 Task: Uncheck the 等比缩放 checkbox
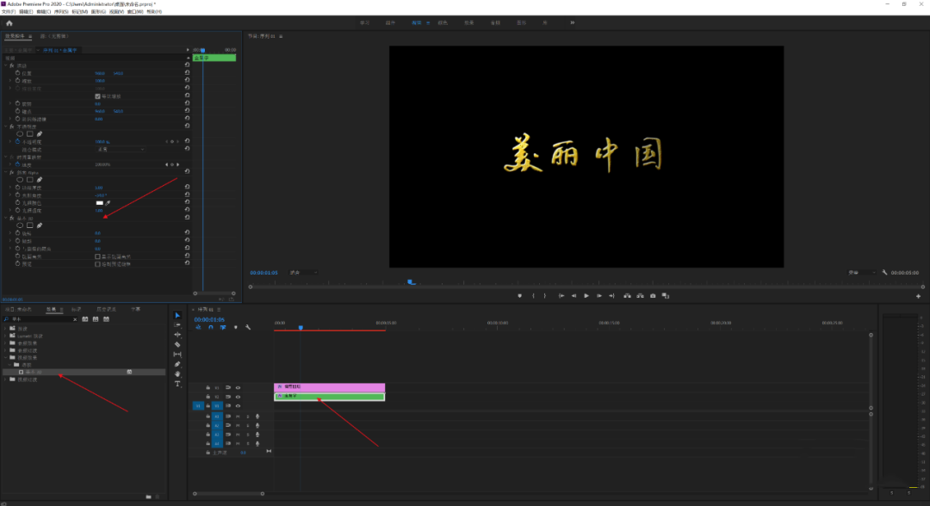tap(97, 96)
